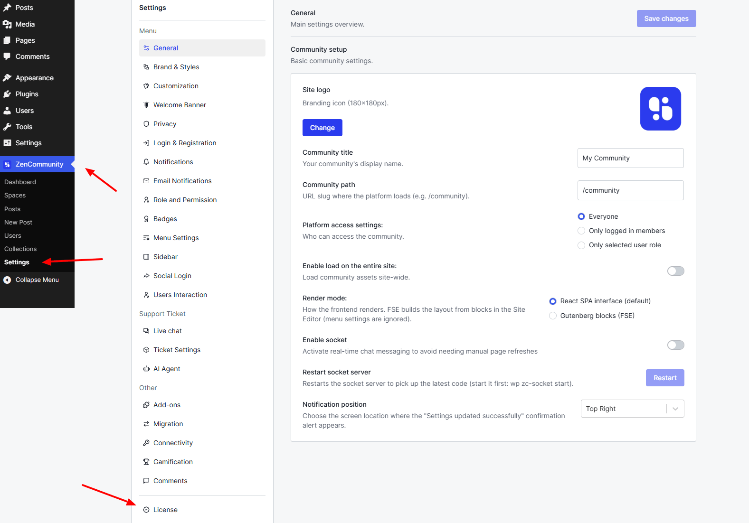
Task: Click the Restart socket server button
Action: click(665, 378)
